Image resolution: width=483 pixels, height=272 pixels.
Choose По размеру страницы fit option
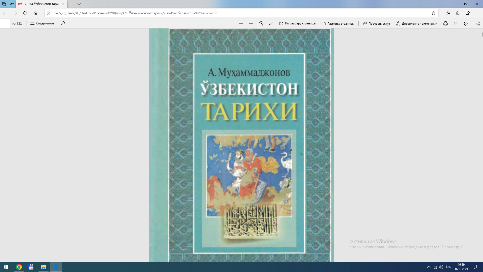(297, 23)
